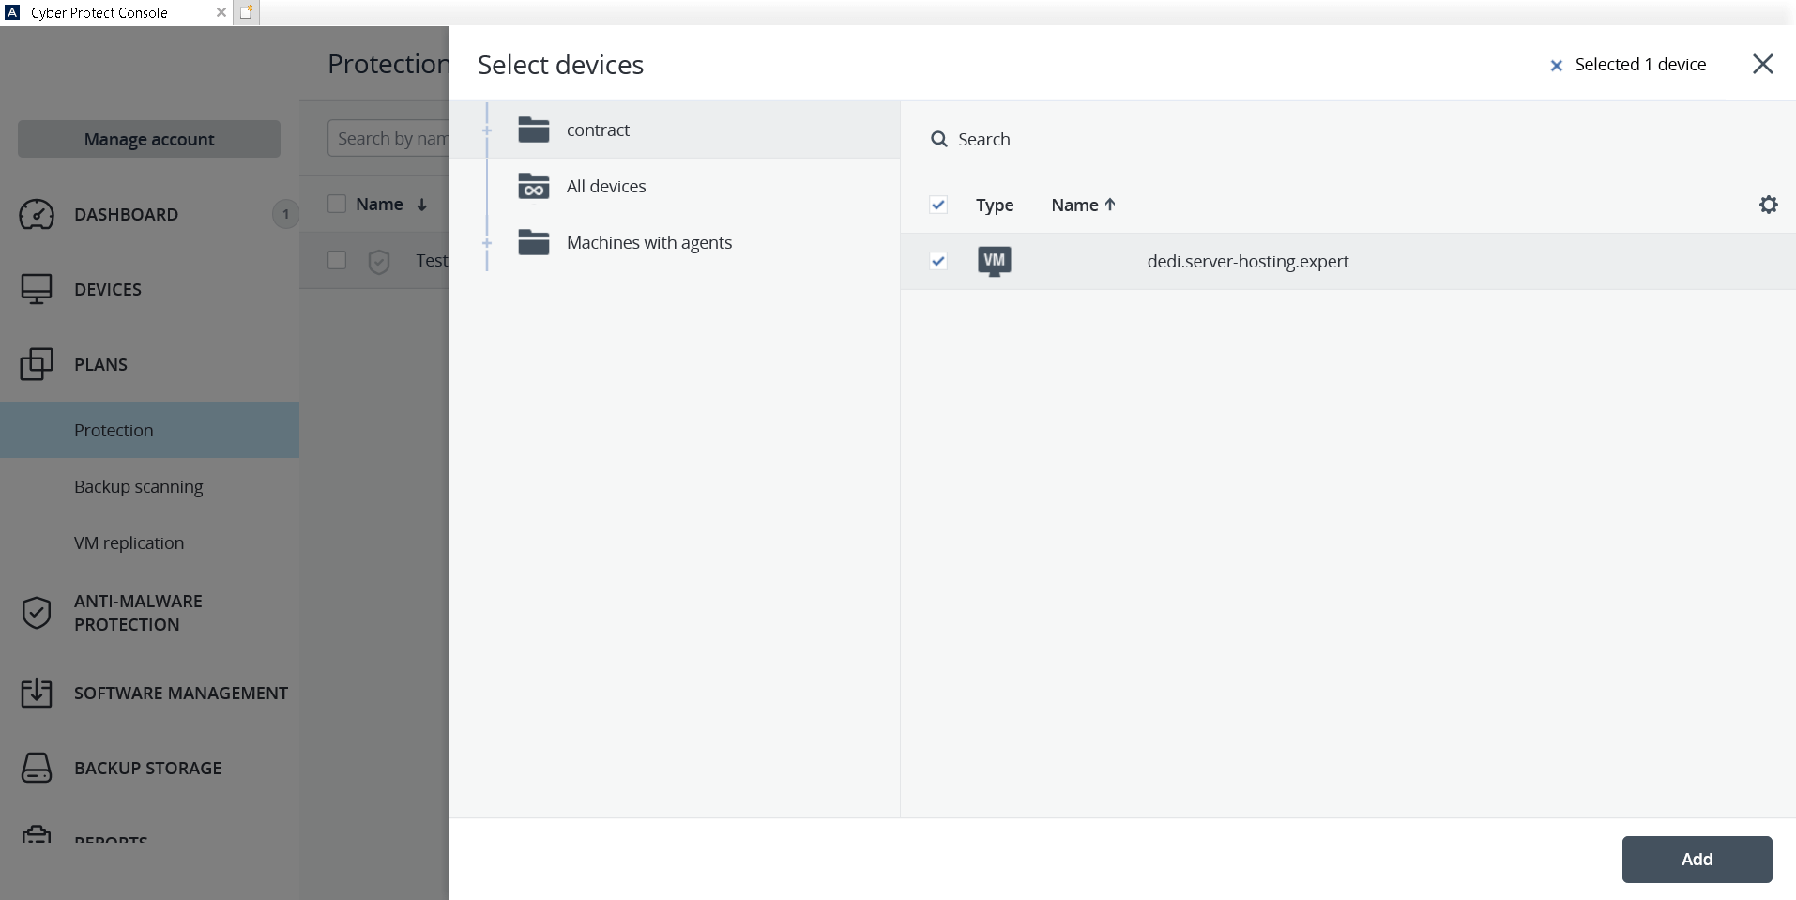The width and height of the screenshot is (1796, 900).
Task: Click the search magnifier icon
Action: pyautogui.click(x=938, y=139)
